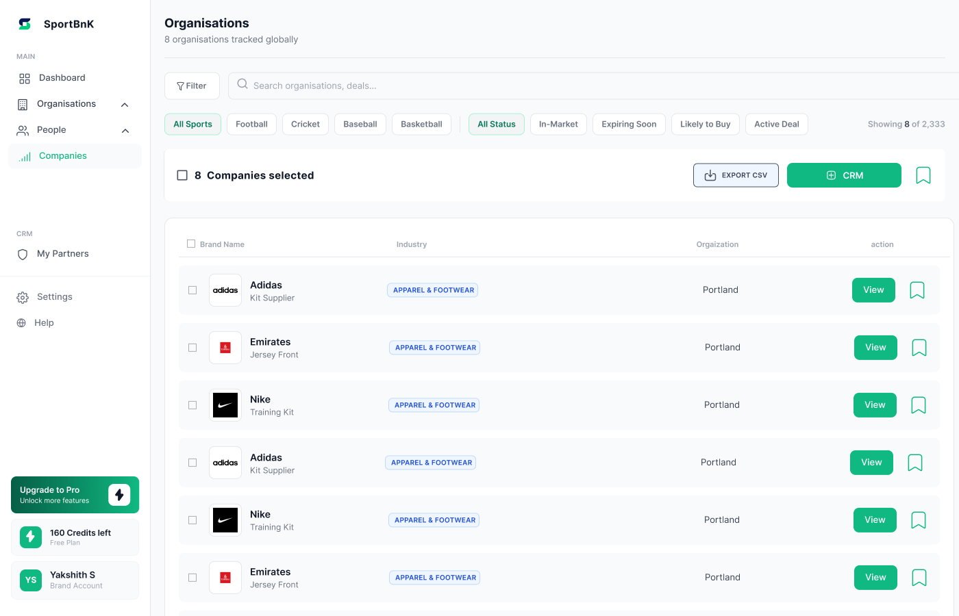Bookmark the first Nike Training Kit row
959x616 pixels.
click(919, 405)
